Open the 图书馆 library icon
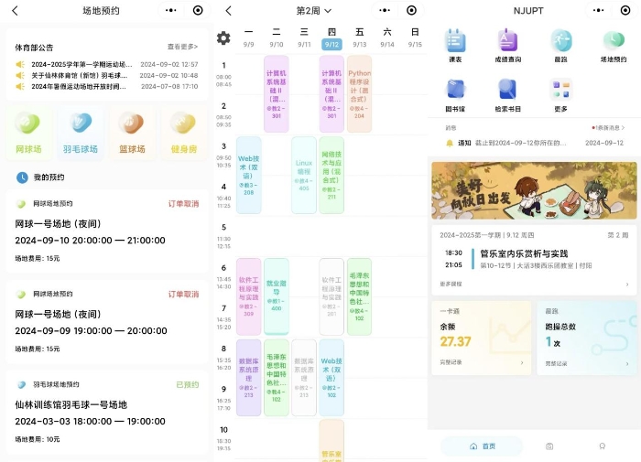 pyautogui.click(x=455, y=93)
